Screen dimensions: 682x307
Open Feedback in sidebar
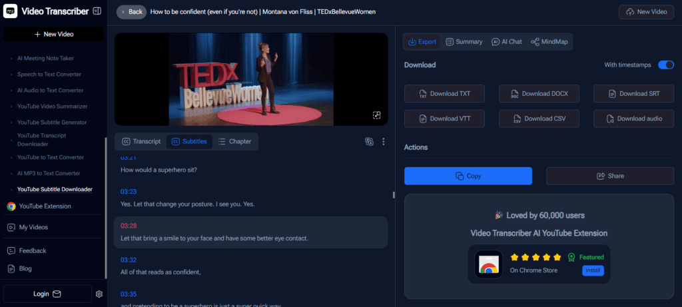(x=33, y=250)
